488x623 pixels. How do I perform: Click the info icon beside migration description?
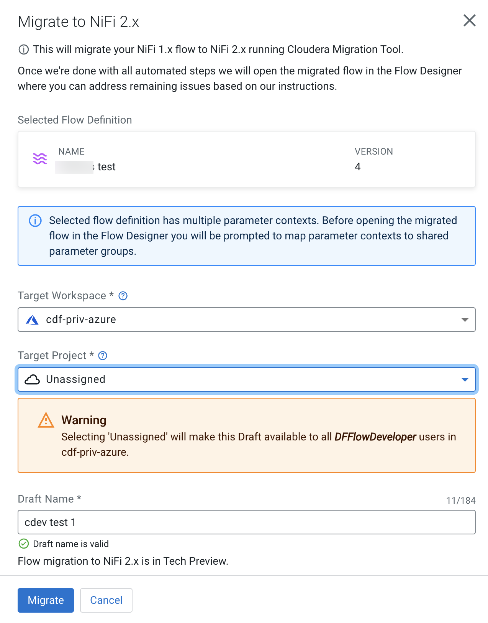24,49
